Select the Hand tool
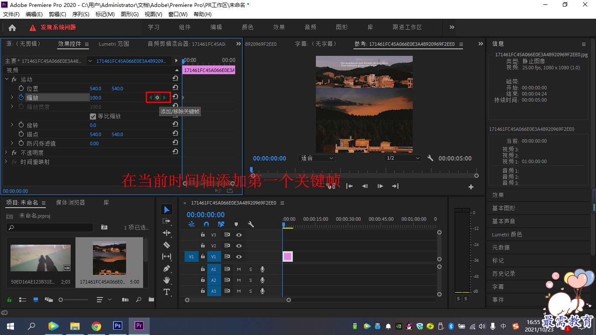The image size is (596, 335). pos(167,280)
